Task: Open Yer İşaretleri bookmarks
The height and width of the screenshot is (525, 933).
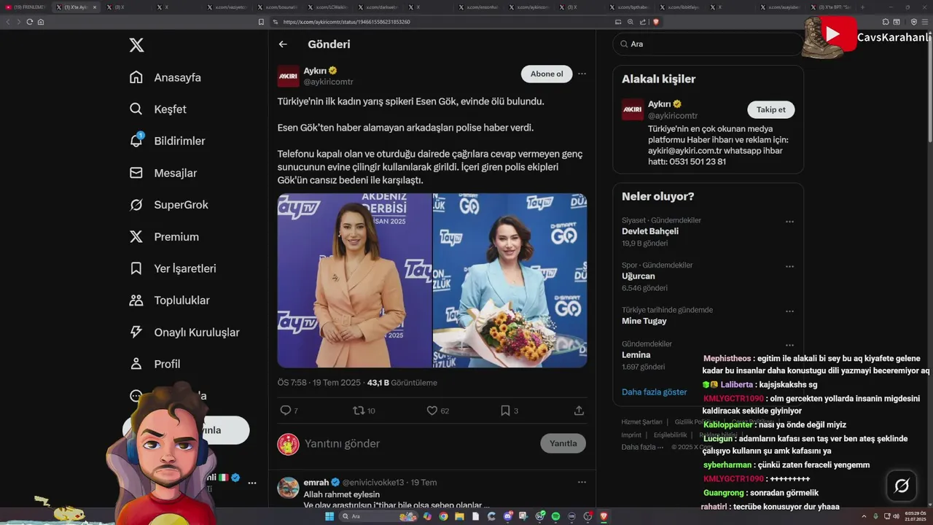Action: 173,268
